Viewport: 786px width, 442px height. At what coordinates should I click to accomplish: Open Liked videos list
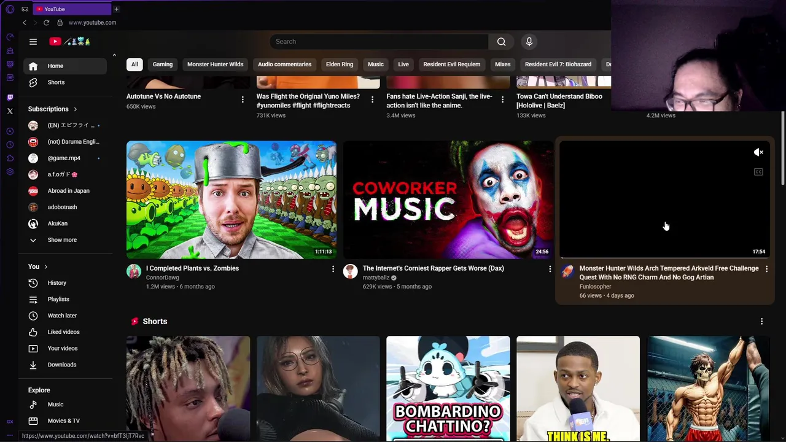pos(65,332)
